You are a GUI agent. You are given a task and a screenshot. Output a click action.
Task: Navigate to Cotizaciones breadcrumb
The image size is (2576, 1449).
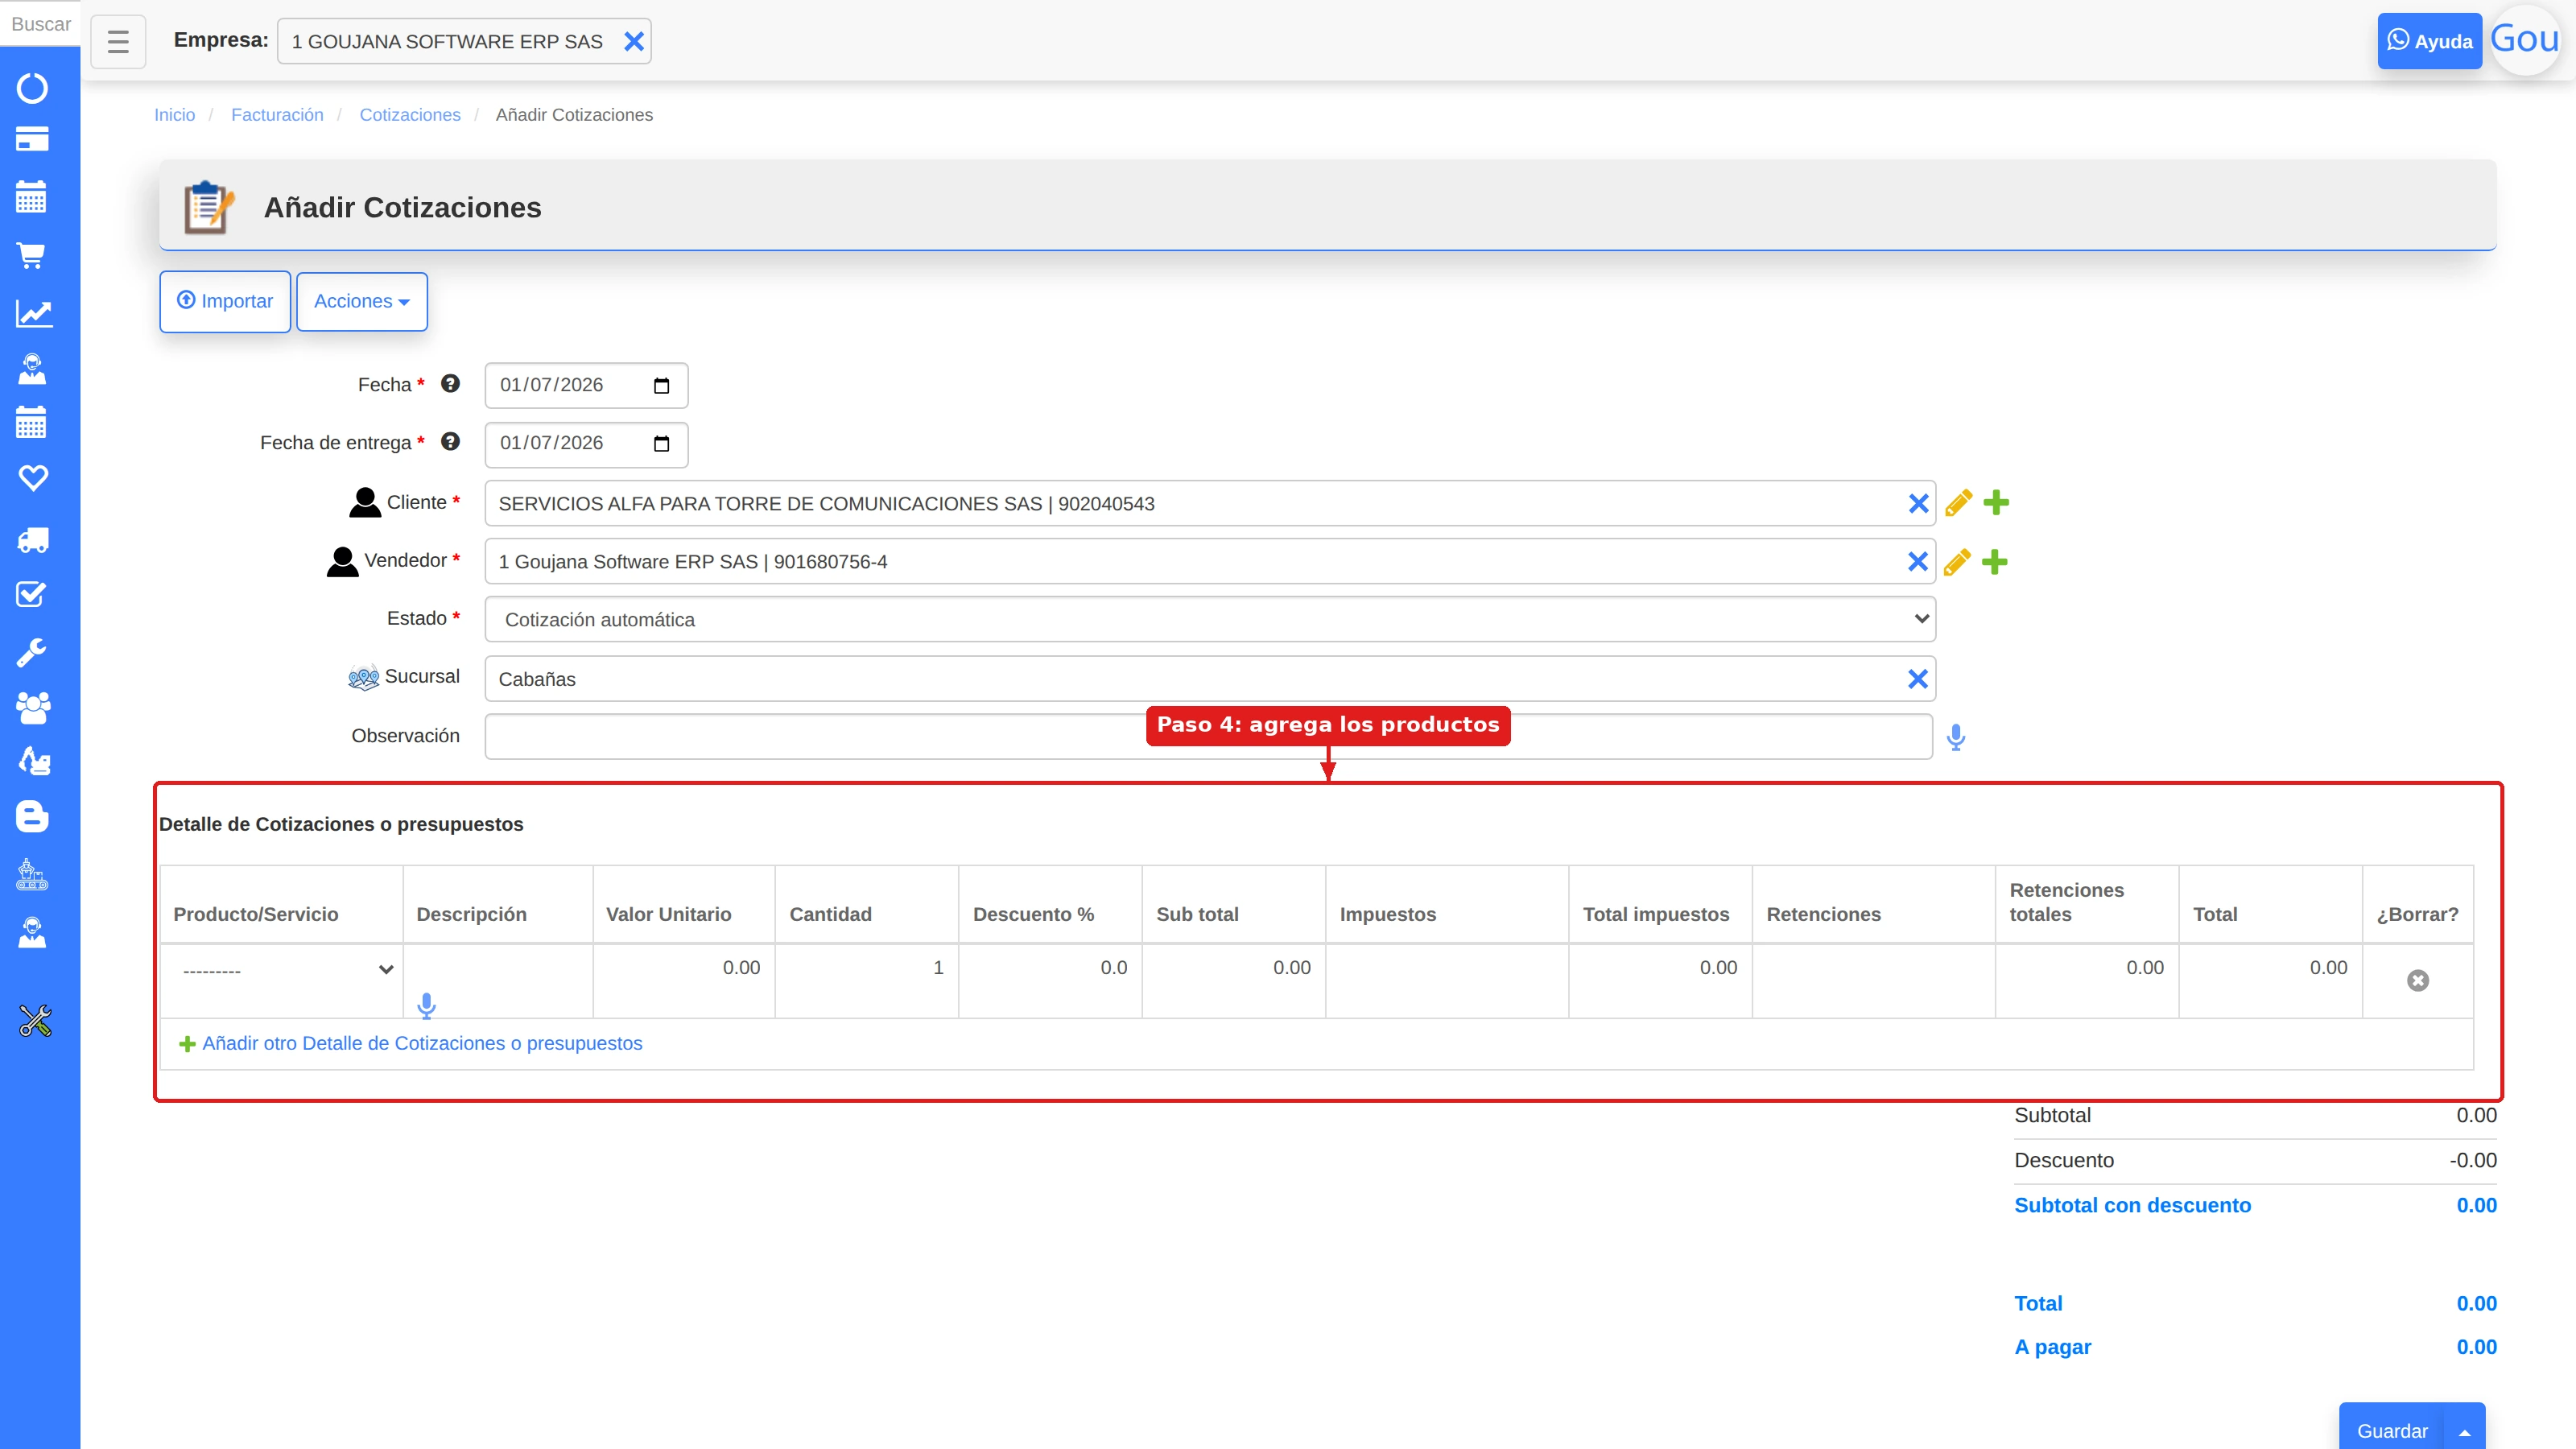click(410, 115)
